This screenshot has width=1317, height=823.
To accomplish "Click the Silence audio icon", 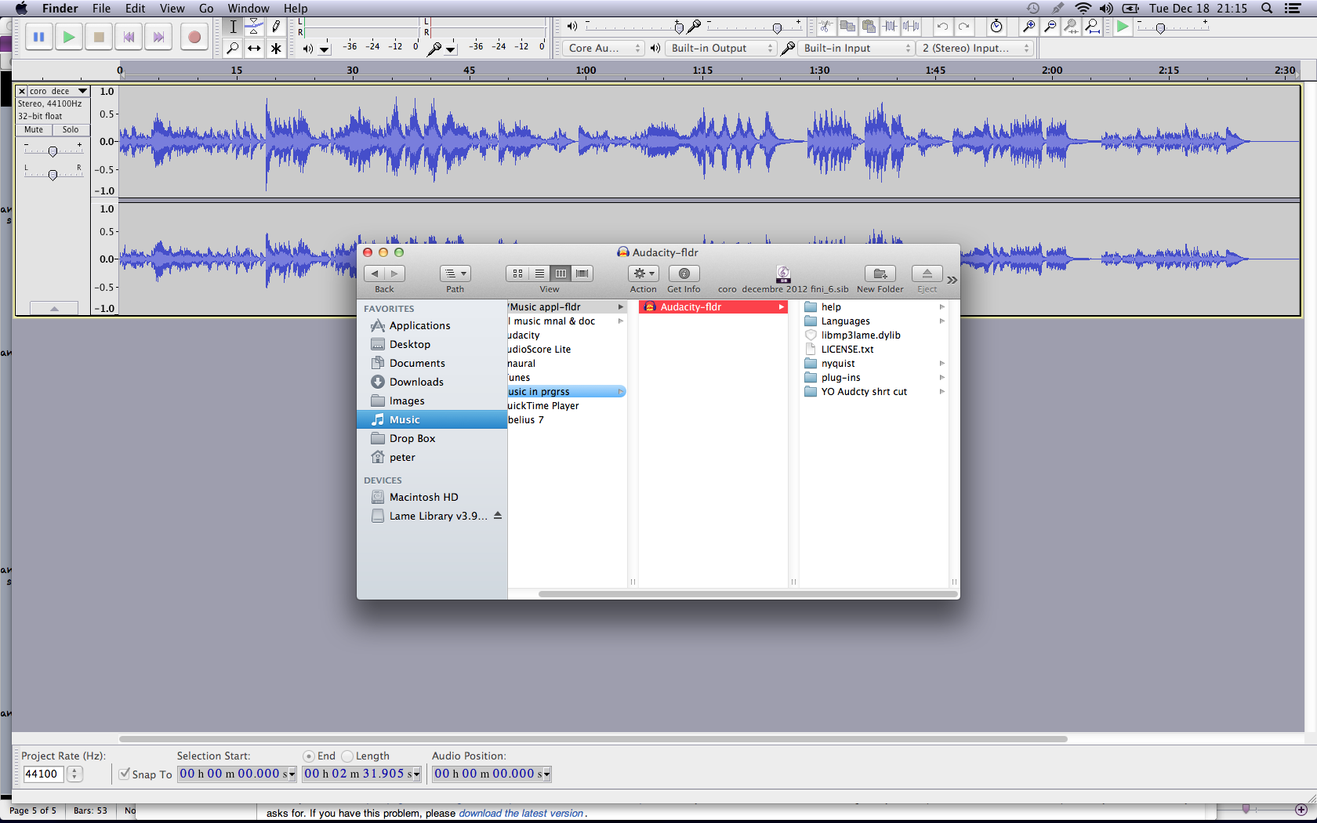I will (x=911, y=27).
